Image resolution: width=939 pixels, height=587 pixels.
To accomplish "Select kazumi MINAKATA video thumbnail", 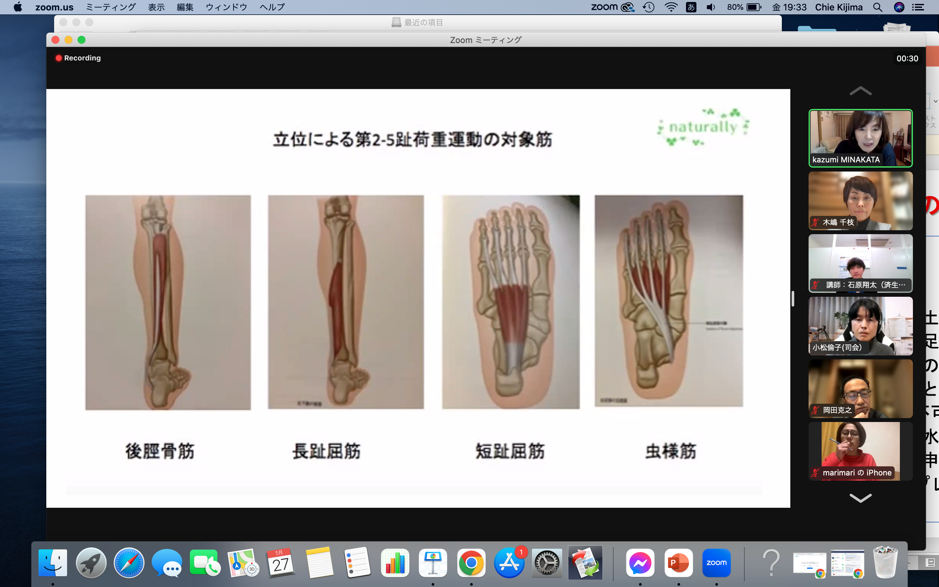I will point(860,138).
